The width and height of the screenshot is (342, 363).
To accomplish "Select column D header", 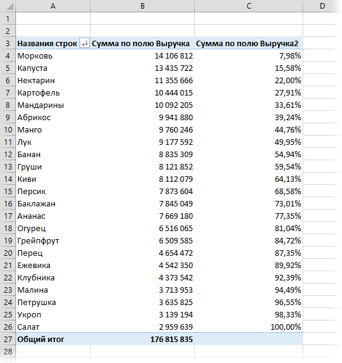I will coord(322,6).
